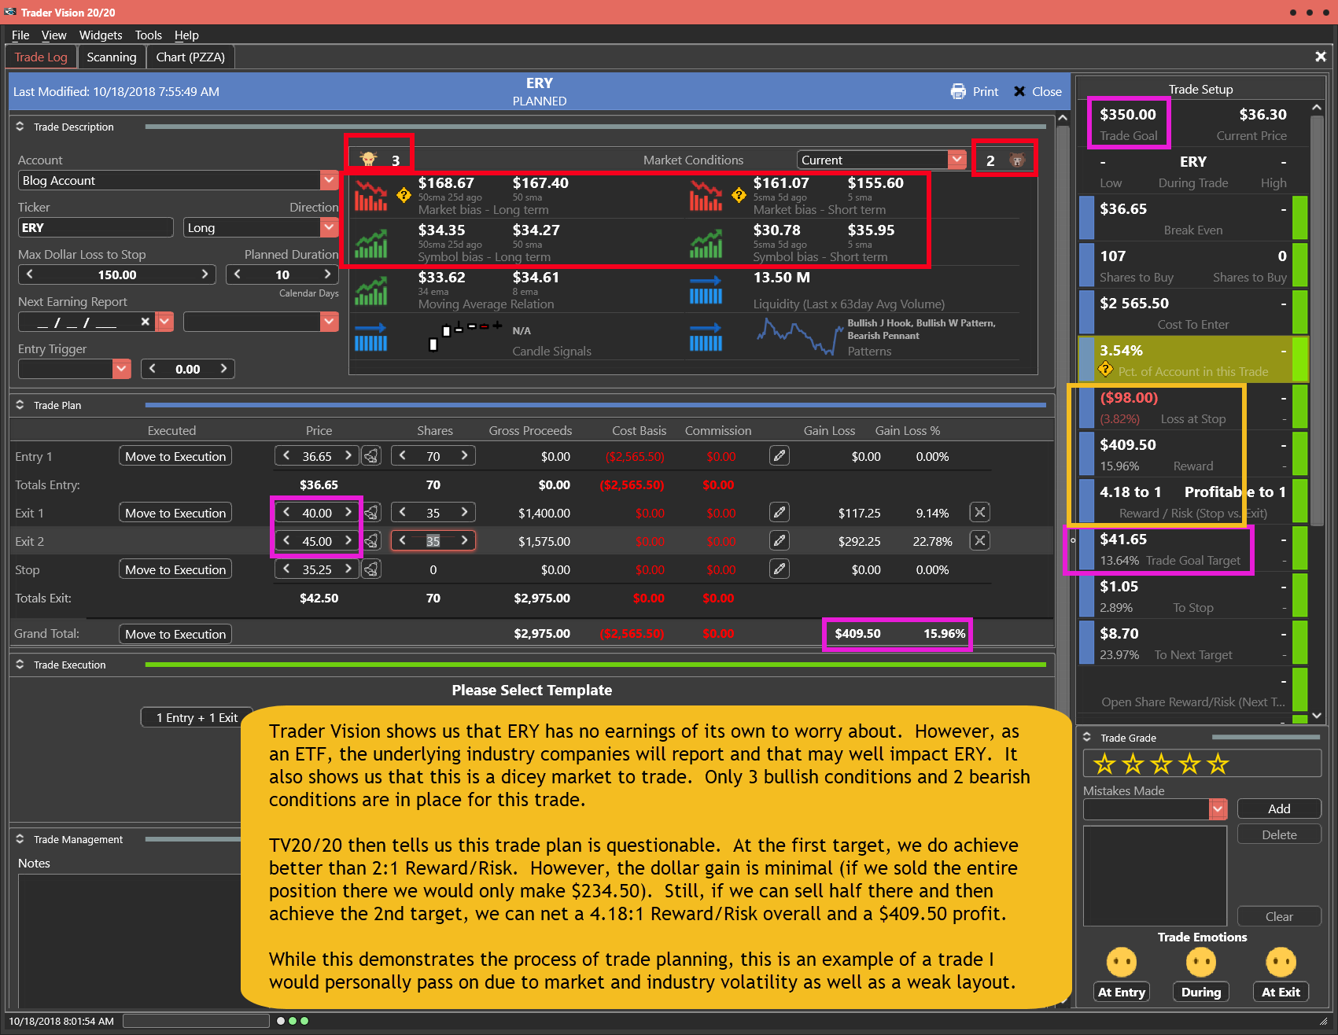Edit Stop row with pencil icon
This screenshot has width=1338, height=1035.
(x=780, y=569)
